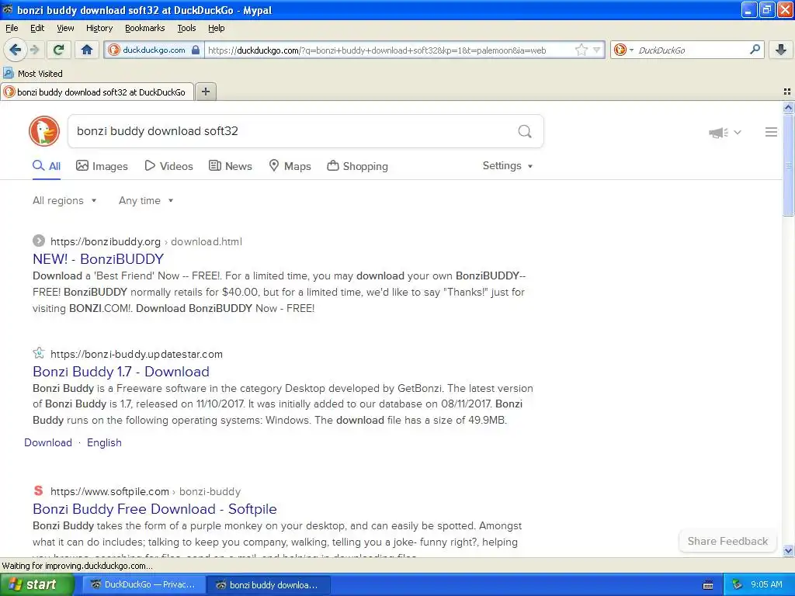The width and height of the screenshot is (795, 596).
Task: Switch to Images results
Action: click(x=102, y=166)
